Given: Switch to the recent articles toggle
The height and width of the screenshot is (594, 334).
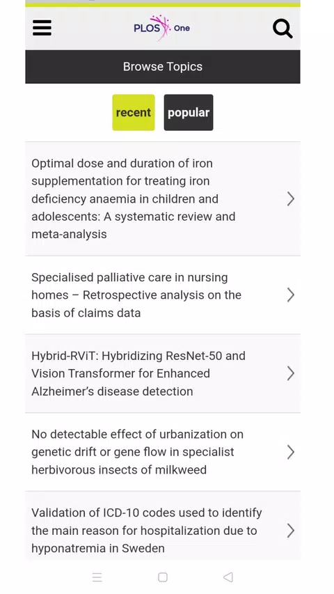Looking at the screenshot, I should pyautogui.click(x=134, y=113).
